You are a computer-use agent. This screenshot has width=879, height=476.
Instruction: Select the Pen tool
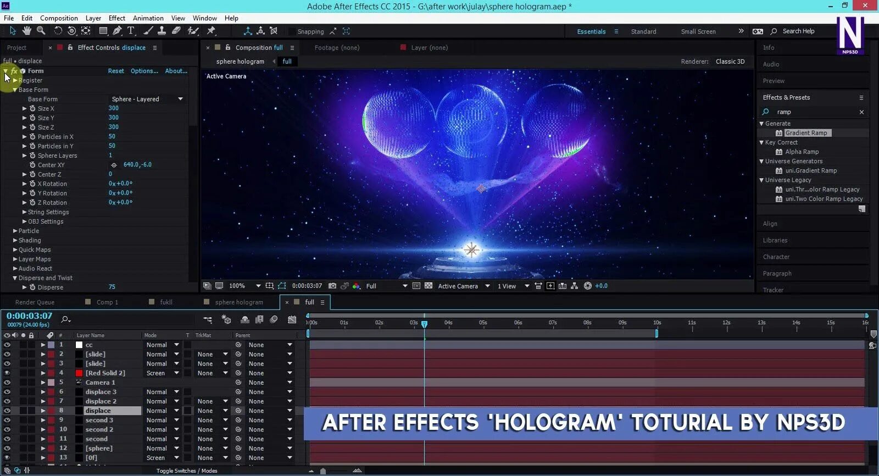pyautogui.click(x=117, y=31)
